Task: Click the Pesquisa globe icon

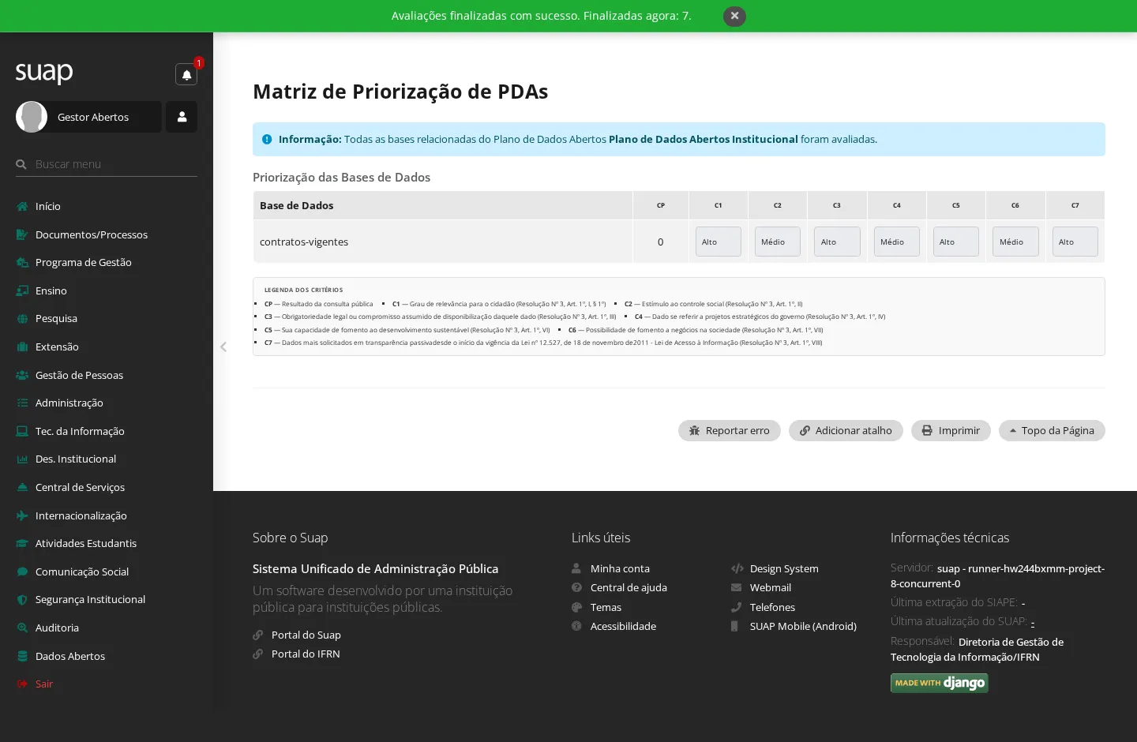Action: pyautogui.click(x=22, y=319)
